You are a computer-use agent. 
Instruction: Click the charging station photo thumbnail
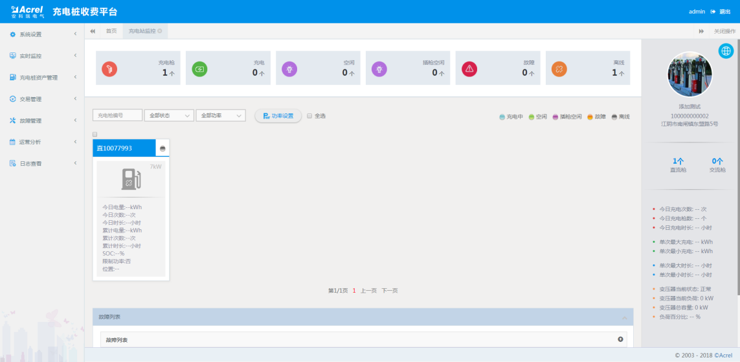click(x=690, y=74)
